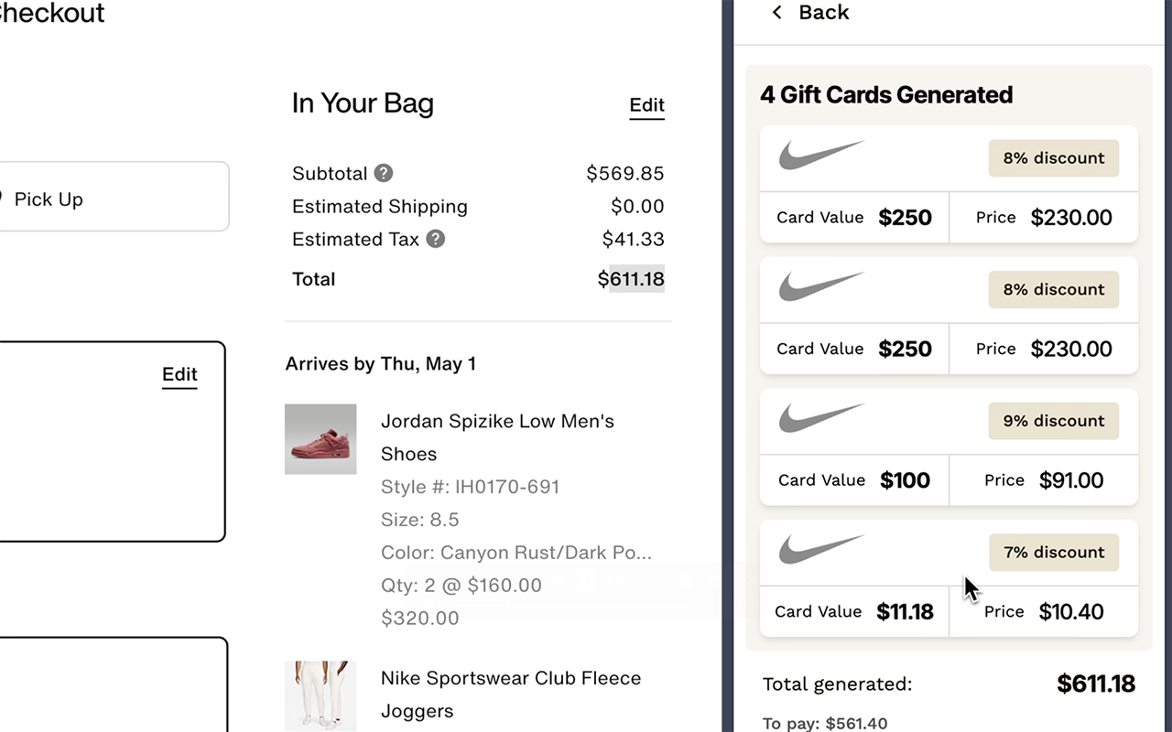This screenshot has height=732, width=1172.
Task: Click the highlighted $611.18 total amount
Action: [x=632, y=279]
